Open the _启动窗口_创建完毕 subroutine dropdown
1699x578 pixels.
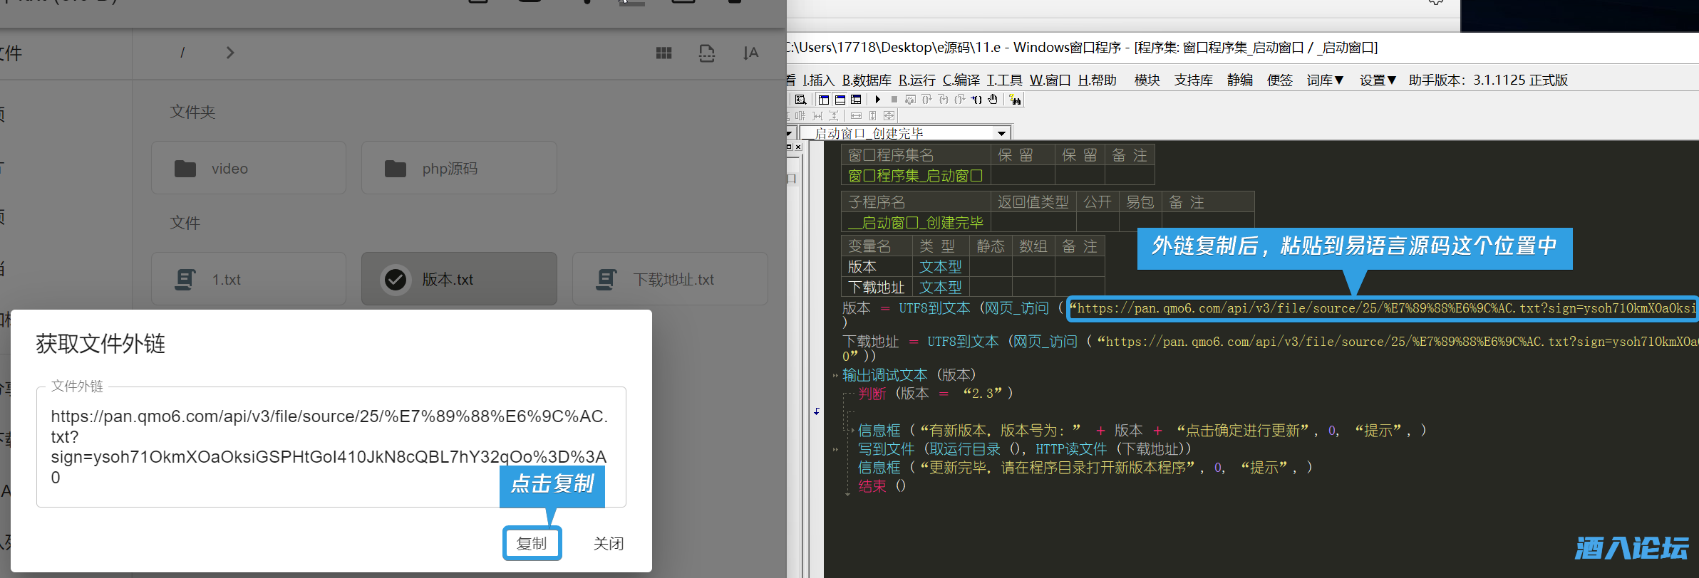(x=1001, y=133)
